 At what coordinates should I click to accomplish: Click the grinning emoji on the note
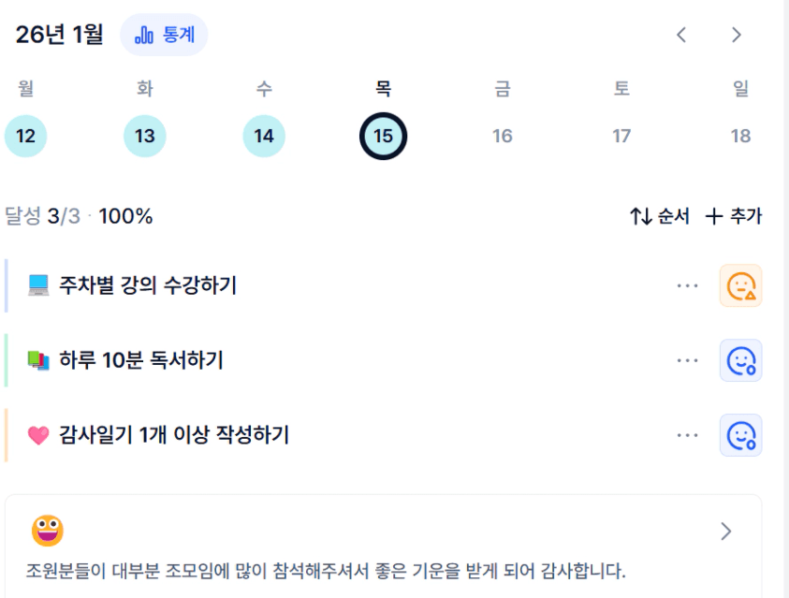(48, 531)
